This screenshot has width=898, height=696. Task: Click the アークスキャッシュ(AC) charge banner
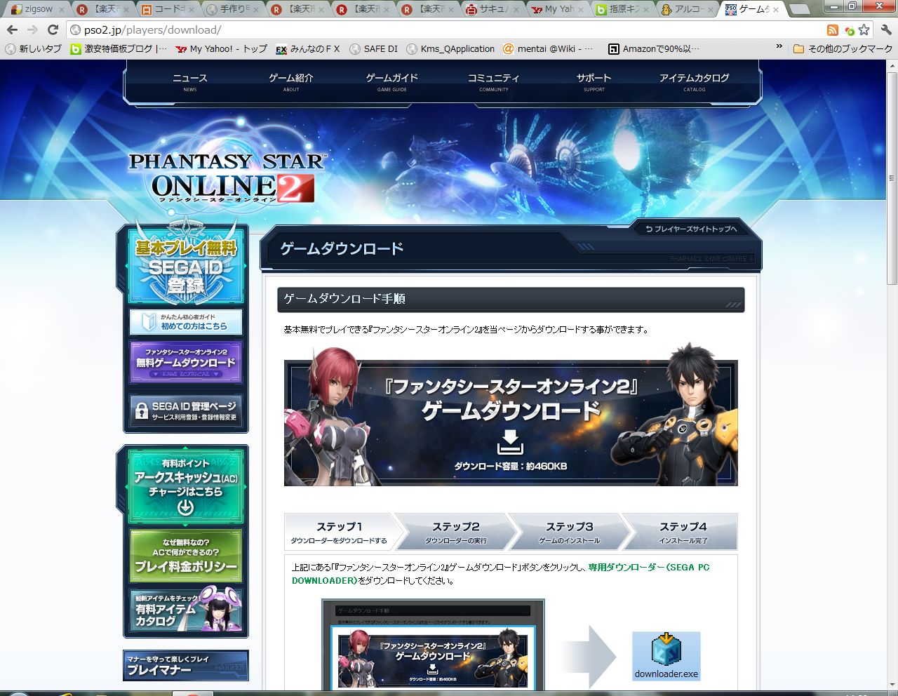click(x=186, y=487)
